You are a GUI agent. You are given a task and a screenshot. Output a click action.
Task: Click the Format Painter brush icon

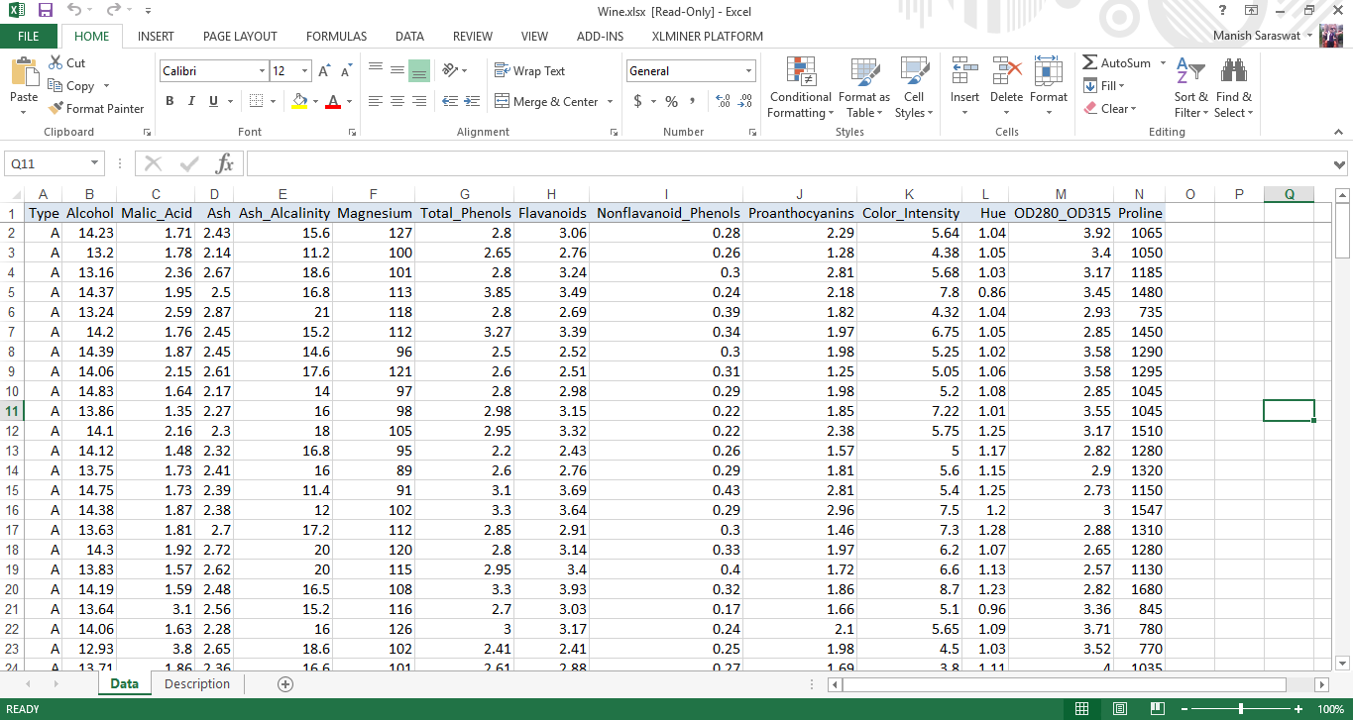click(x=56, y=109)
